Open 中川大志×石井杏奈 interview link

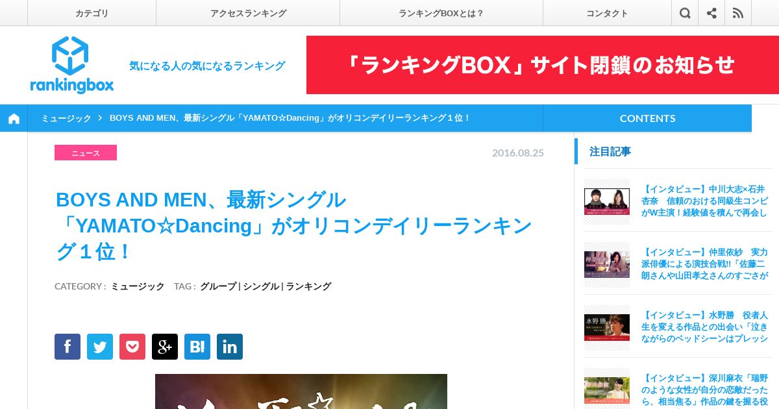point(704,201)
